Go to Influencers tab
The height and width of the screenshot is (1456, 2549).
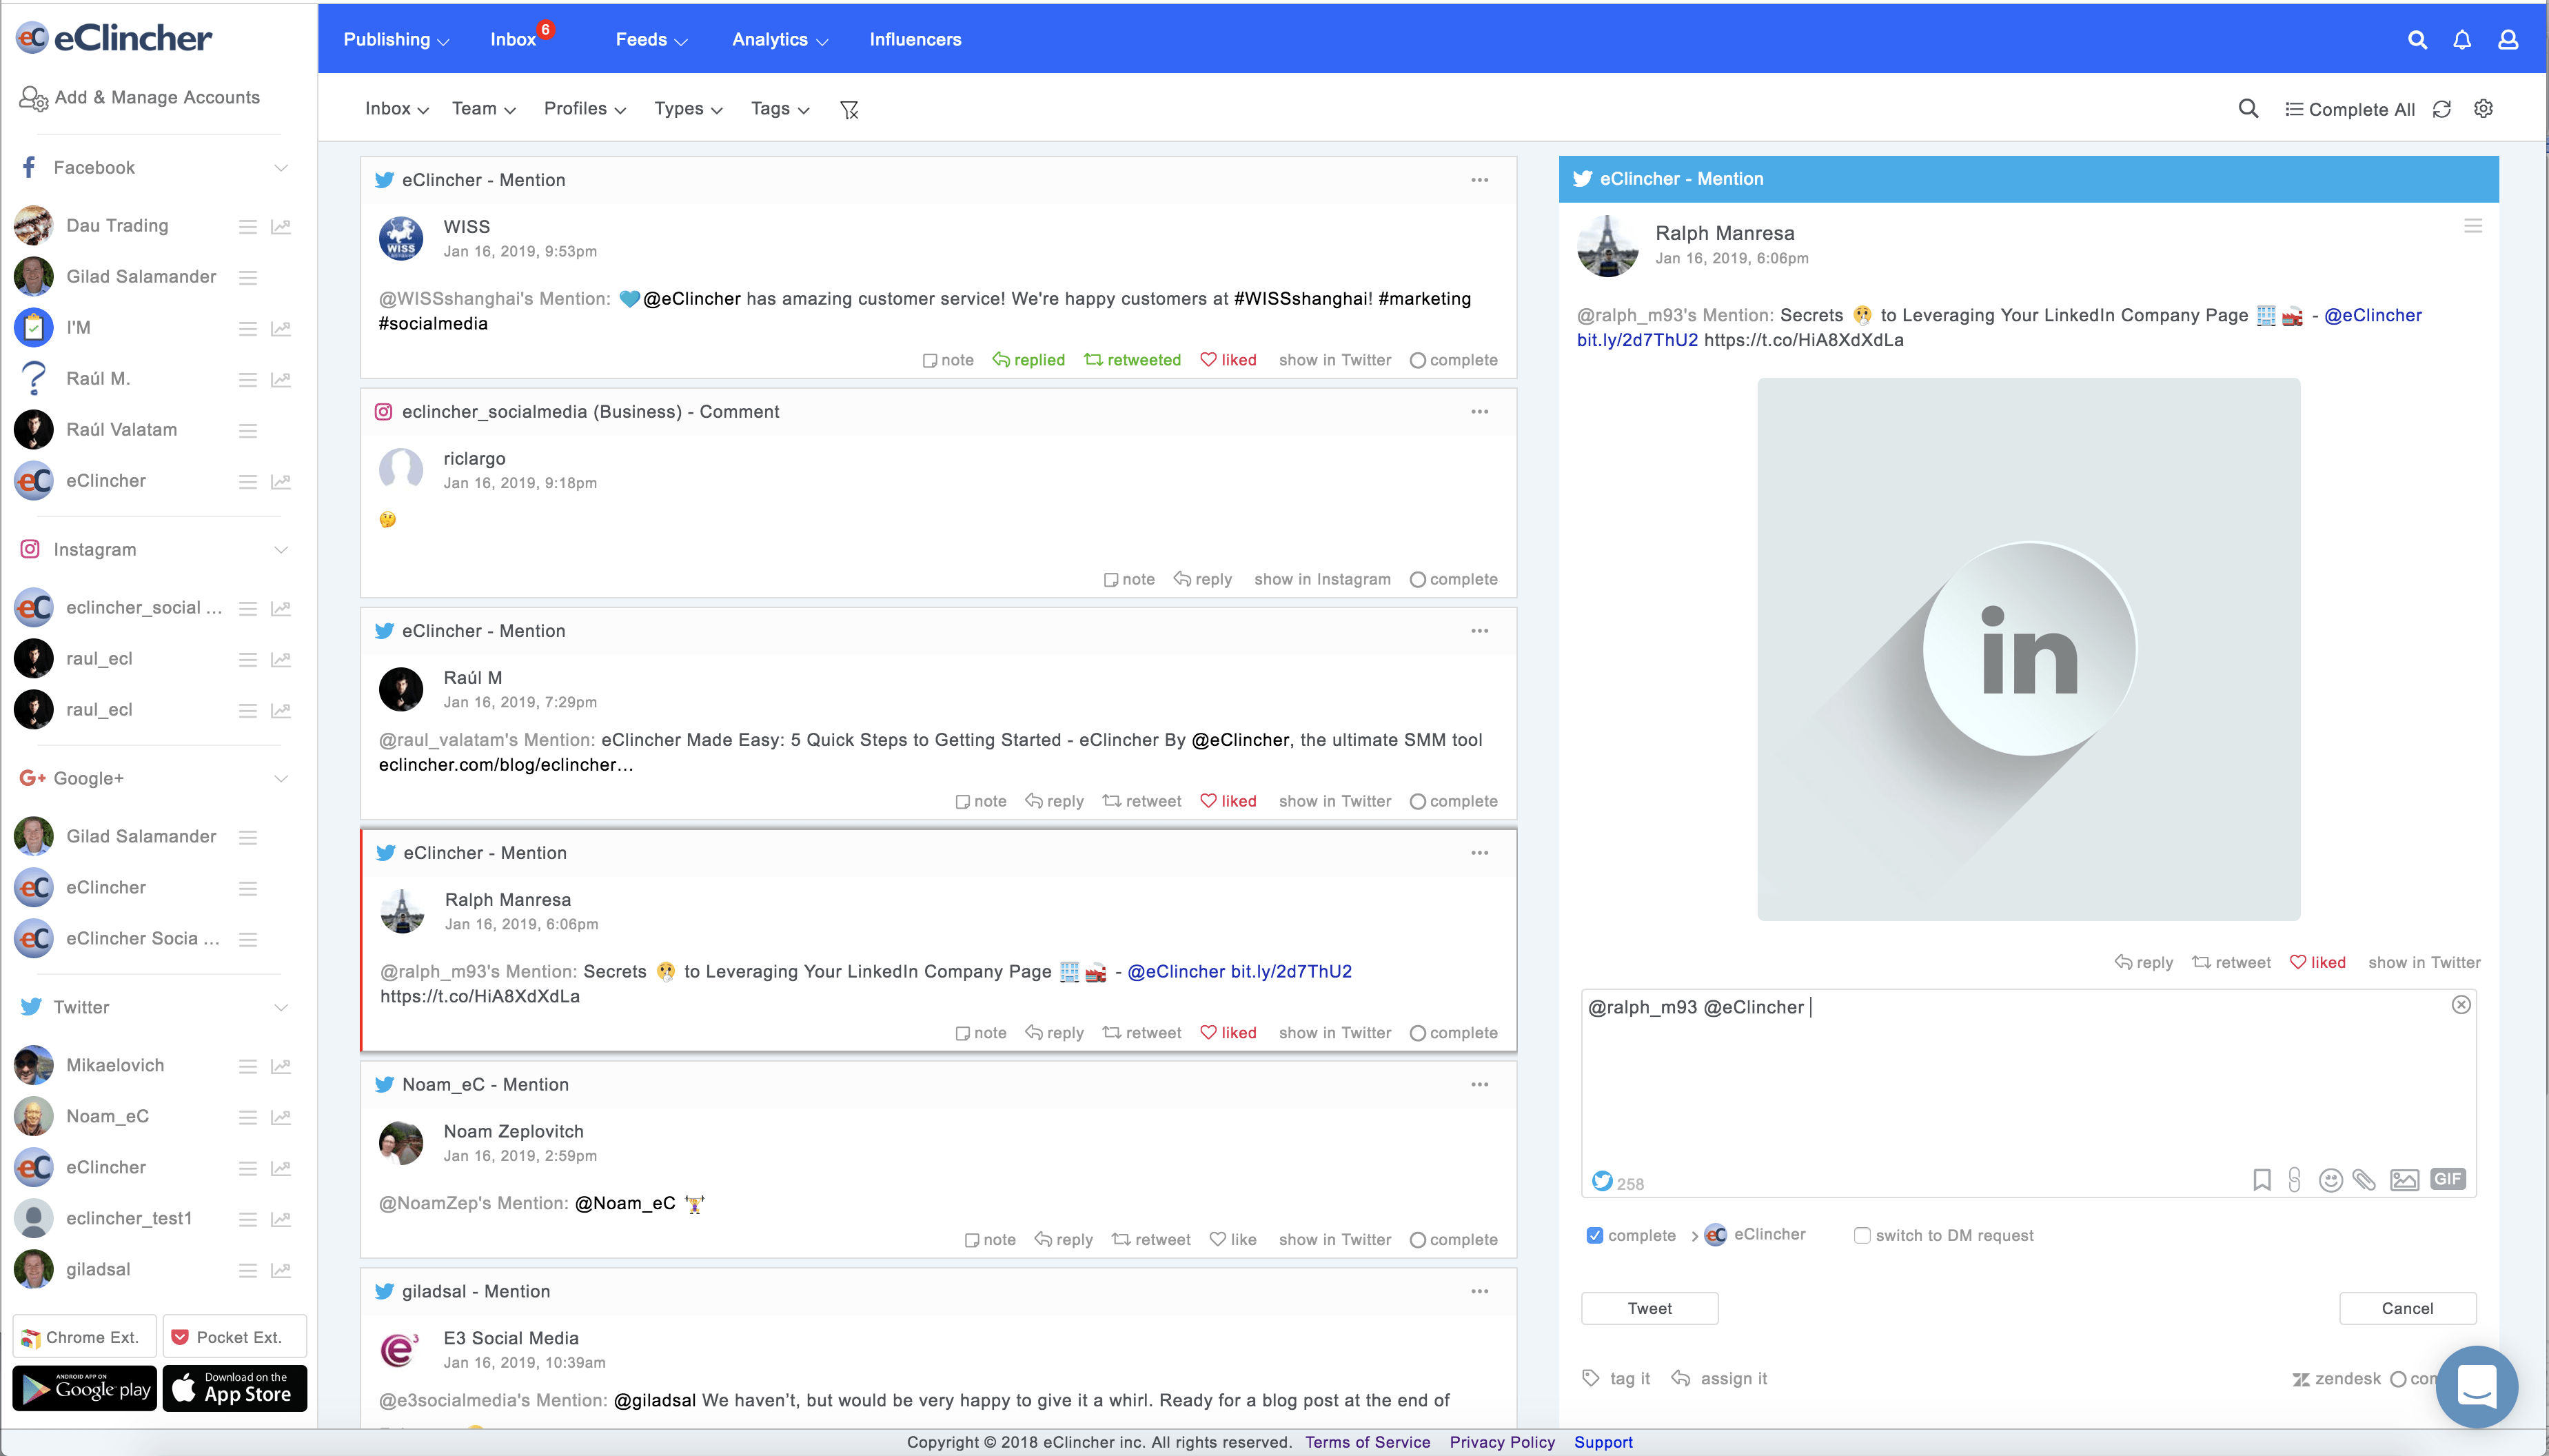coord(915,40)
